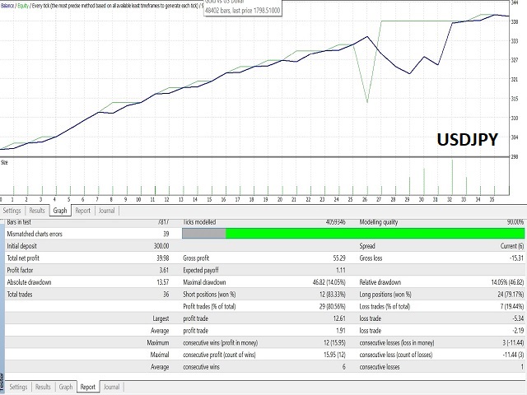Click the consecutive loss value -11.44 (3)
This screenshot has width=527, height=395.
pyautogui.click(x=514, y=355)
